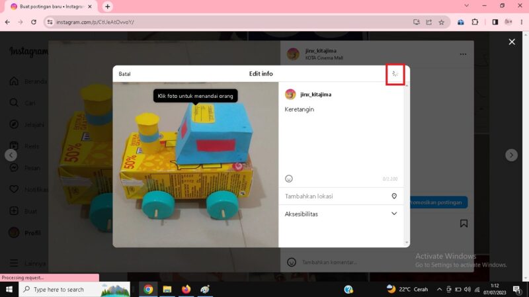Viewport: 529px width, 297px height.
Task: Open Chrome three-dot menu
Action: [x=522, y=22]
